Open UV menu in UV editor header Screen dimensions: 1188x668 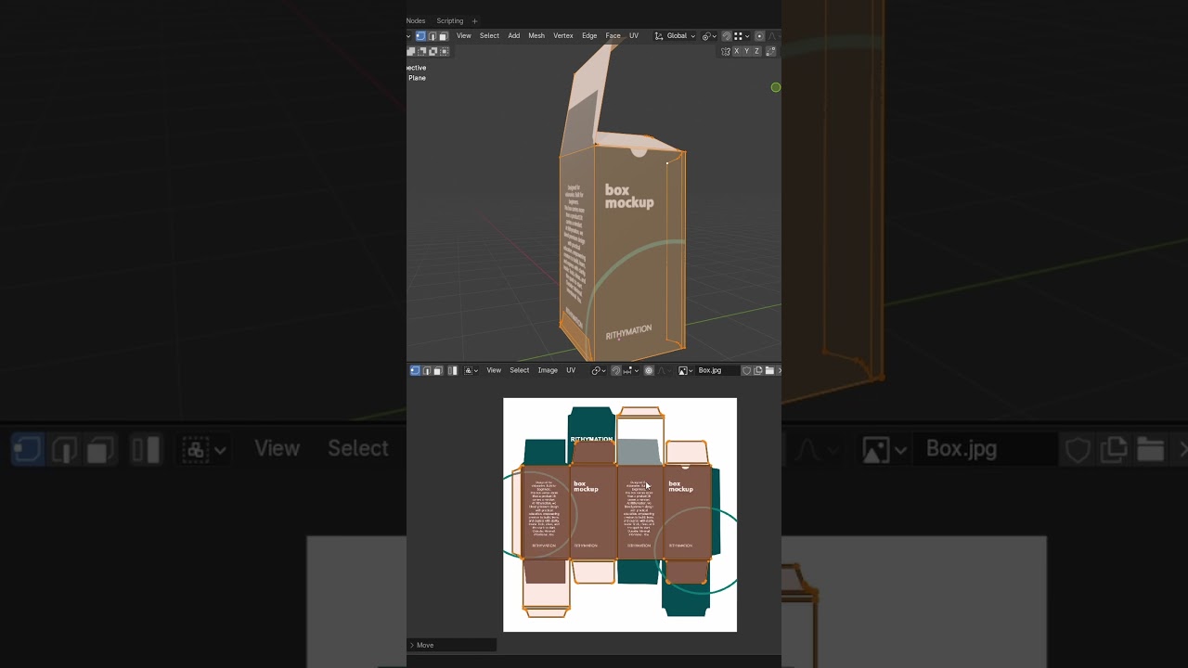pyautogui.click(x=571, y=370)
